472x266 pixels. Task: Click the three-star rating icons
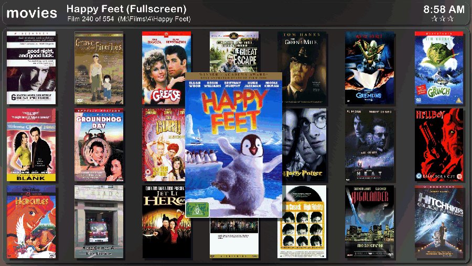(x=443, y=19)
